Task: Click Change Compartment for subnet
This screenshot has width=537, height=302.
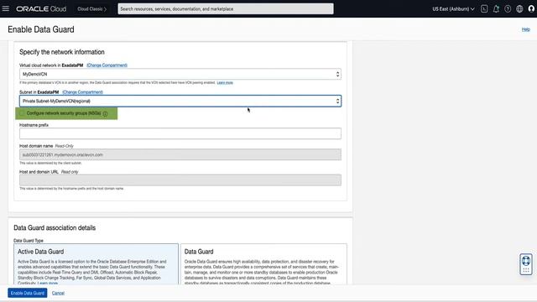Action: (82, 92)
